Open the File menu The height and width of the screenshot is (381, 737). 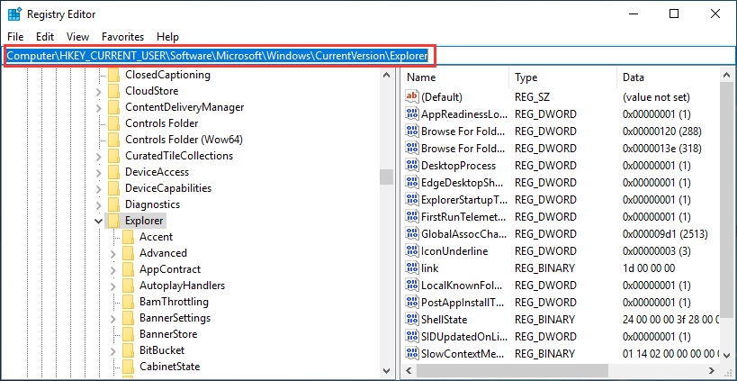[15, 37]
